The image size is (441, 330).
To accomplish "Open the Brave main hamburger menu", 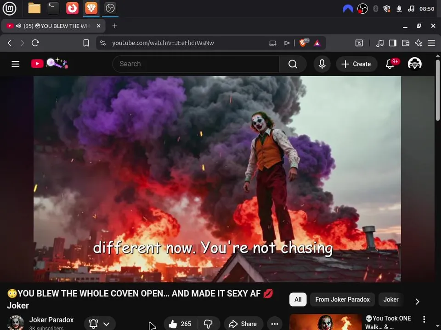I will pyautogui.click(x=431, y=43).
